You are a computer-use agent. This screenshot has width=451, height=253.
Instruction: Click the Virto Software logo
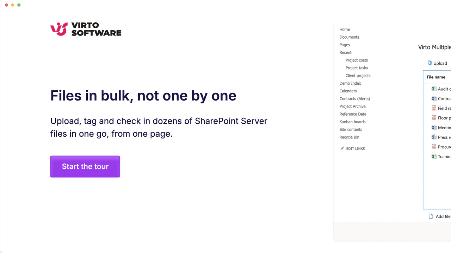pyautogui.click(x=86, y=29)
